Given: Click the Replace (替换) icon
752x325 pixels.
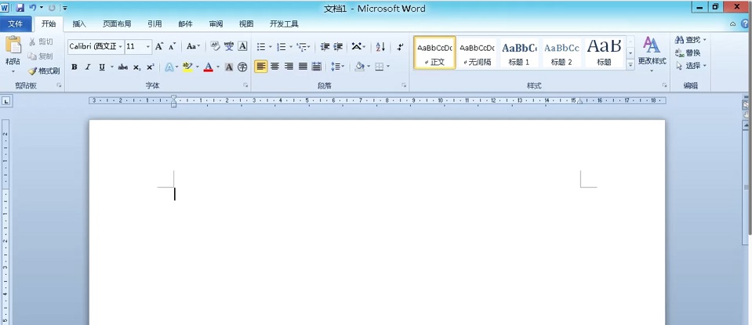Looking at the screenshot, I should pyautogui.click(x=688, y=52).
